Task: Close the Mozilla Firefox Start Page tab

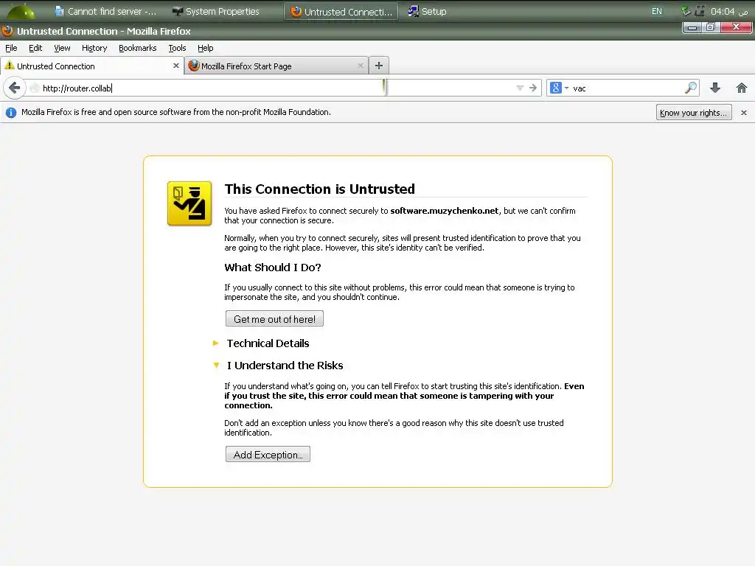Action: click(360, 66)
